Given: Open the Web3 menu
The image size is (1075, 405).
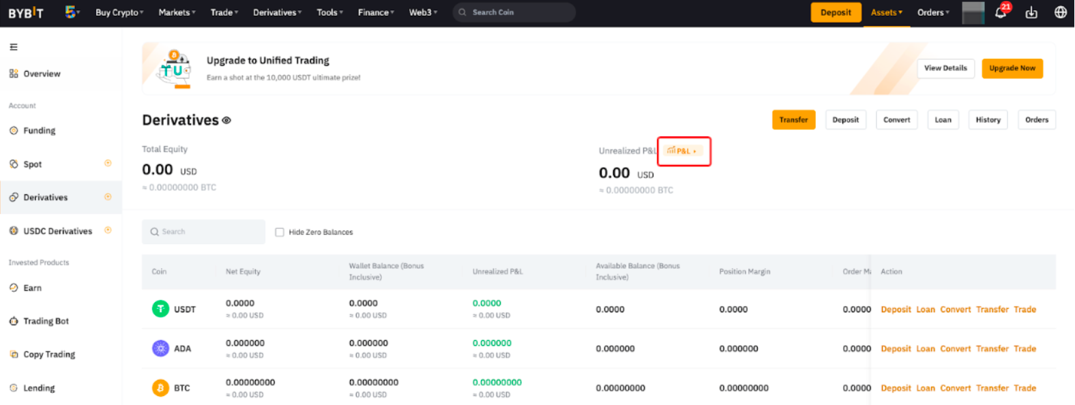Looking at the screenshot, I should tap(423, 12).
